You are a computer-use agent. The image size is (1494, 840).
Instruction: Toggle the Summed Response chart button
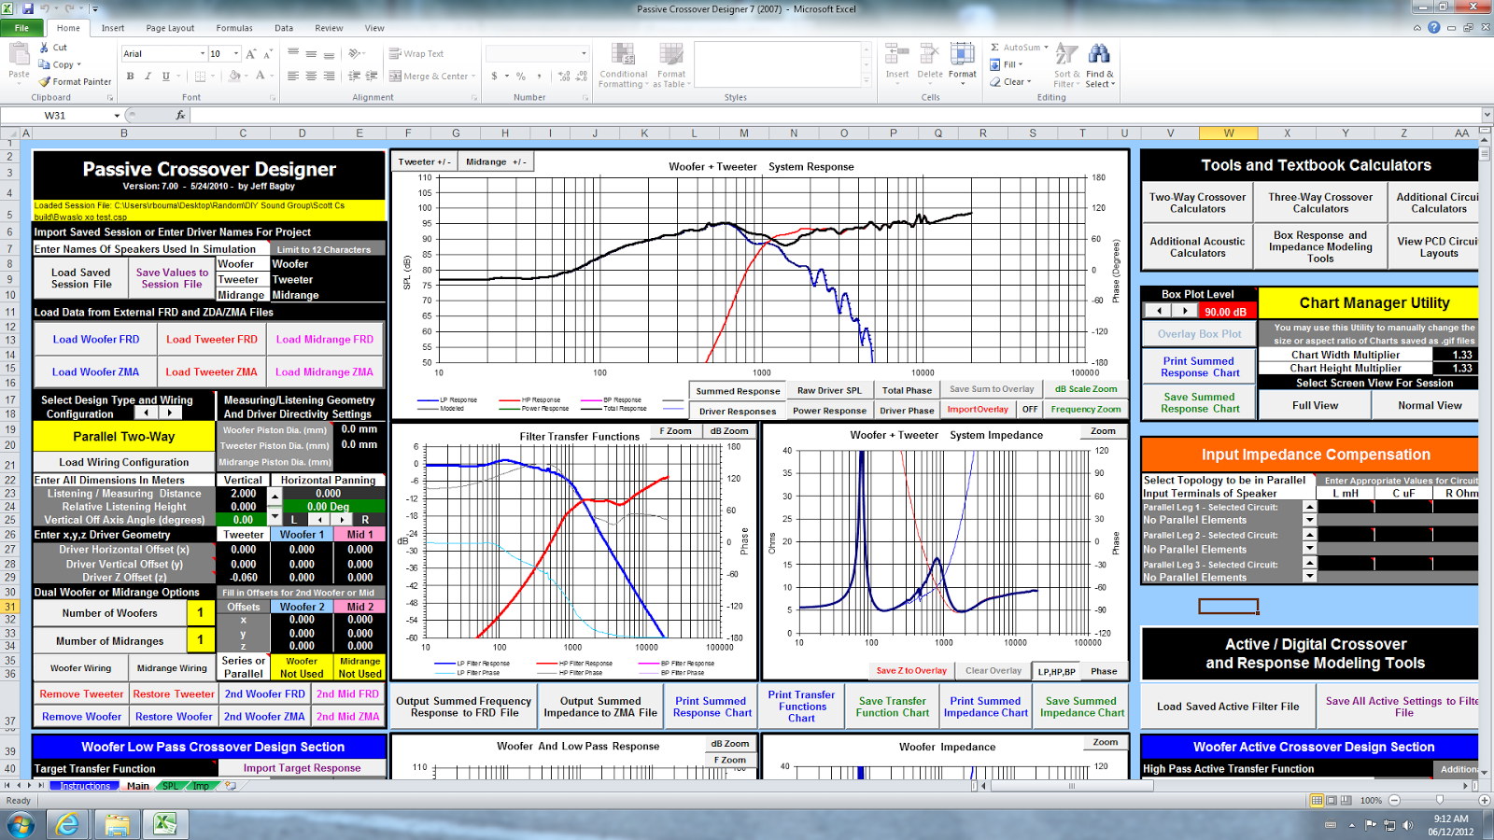click(x=738, y=391)
